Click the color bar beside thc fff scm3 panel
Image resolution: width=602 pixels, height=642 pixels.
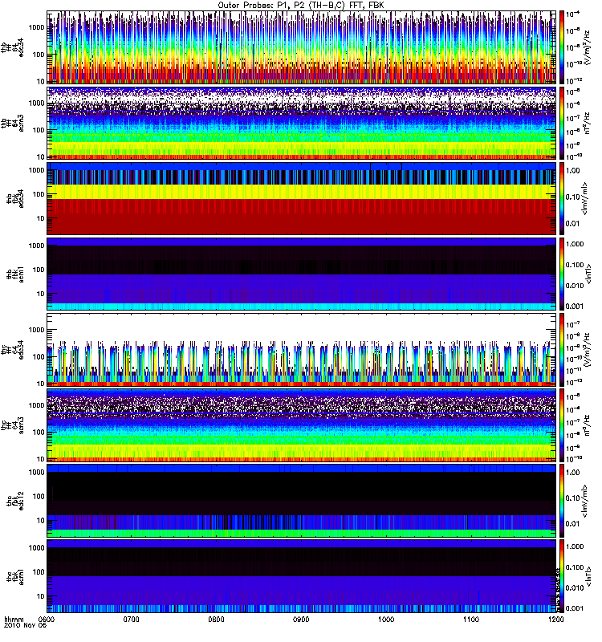click(x=562, y=425)
